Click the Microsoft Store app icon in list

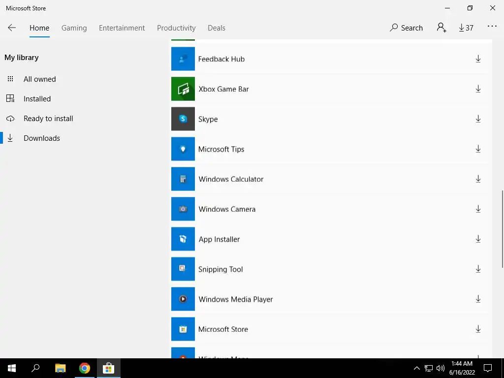pyautogui.click(x=183, y=329)
